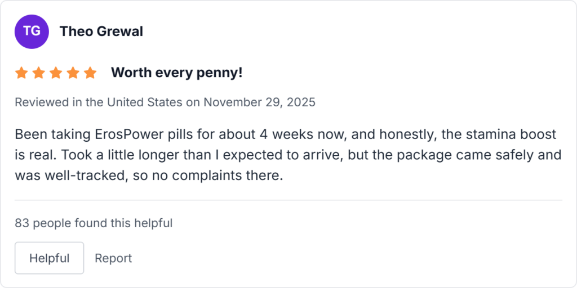577x288 pixels.
Task: Click the second orange star
Action: [38, 73]
